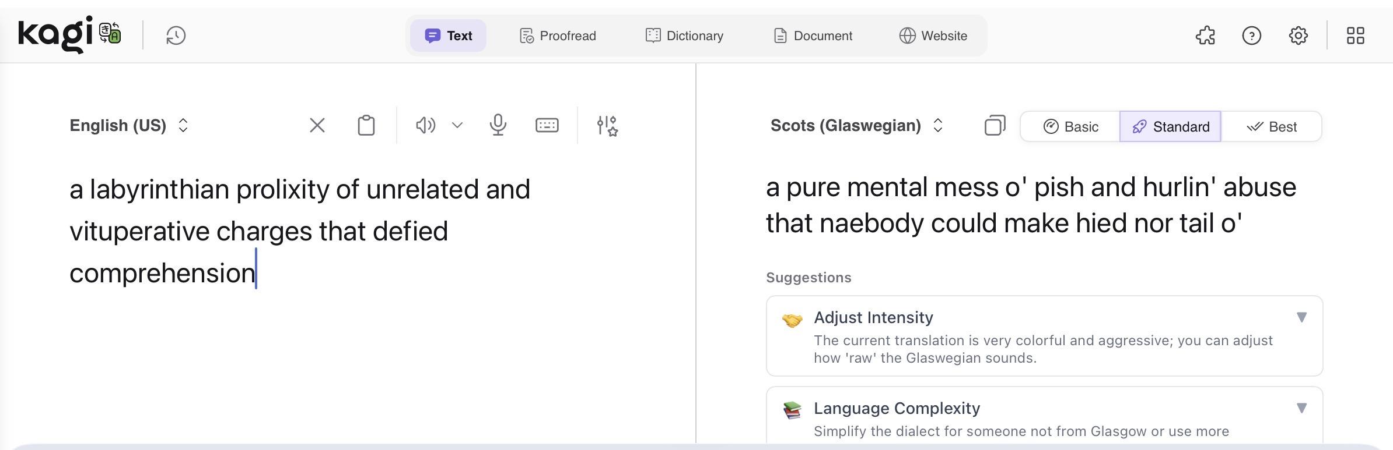Click the Kagi logo
Screen dimensions: 1393x450
[55, 35]
